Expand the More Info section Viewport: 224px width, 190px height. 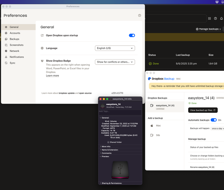click(x=107, y=146)
